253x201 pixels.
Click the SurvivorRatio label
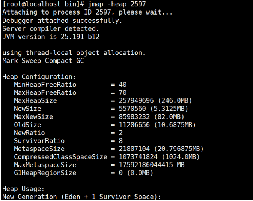click(x=39, y=141)
